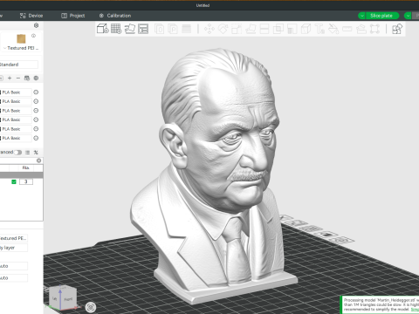Select the Measure ruler tool
419x314 pixels.
(347, 29)
